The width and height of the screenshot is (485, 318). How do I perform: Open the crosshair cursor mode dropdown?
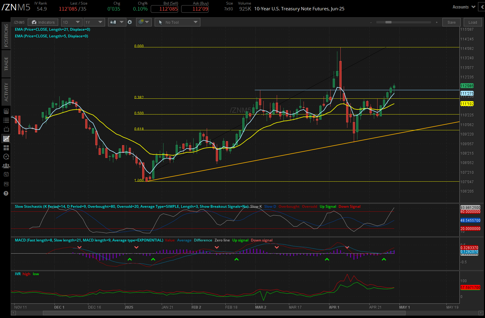coord(144,22)
